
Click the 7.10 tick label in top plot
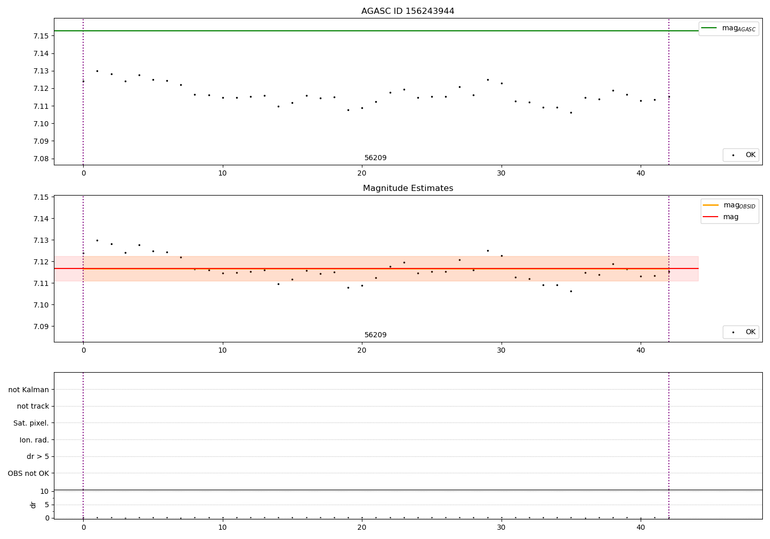42,124
